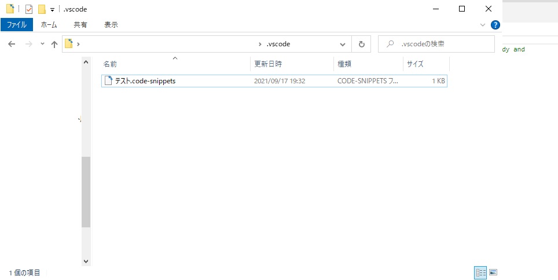
Task: Close the .vscode Explorer window
Action: (489, 9)
